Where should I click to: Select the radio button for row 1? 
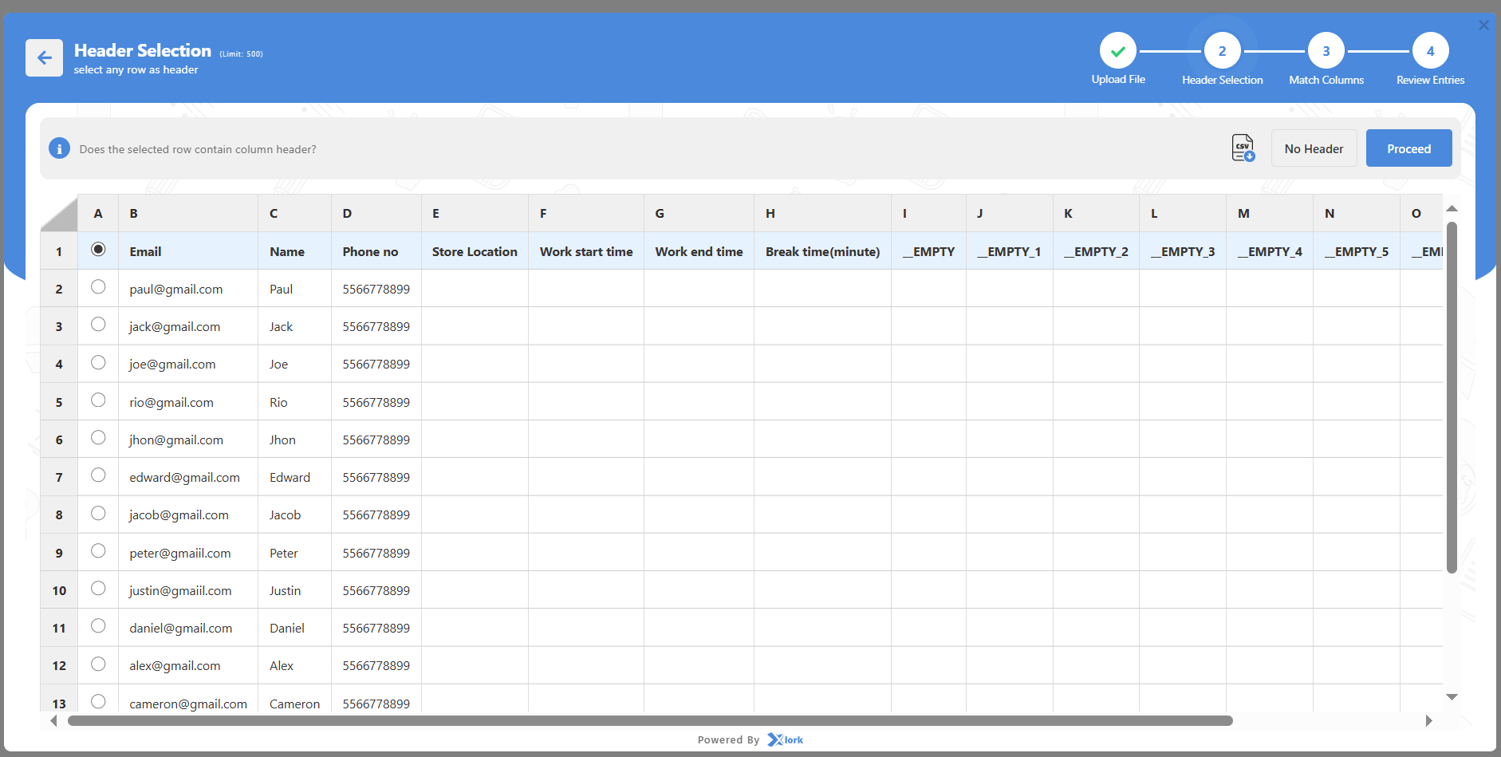point(98,250)
